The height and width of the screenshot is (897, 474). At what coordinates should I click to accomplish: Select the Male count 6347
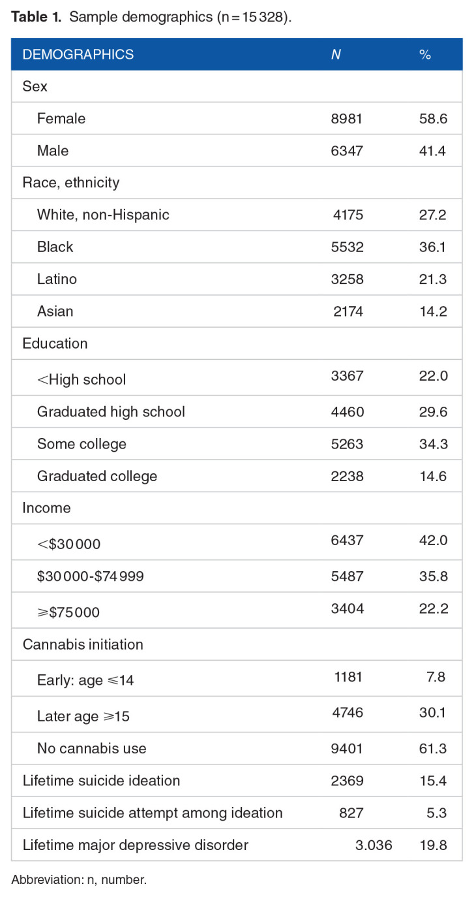click(346, 151)
